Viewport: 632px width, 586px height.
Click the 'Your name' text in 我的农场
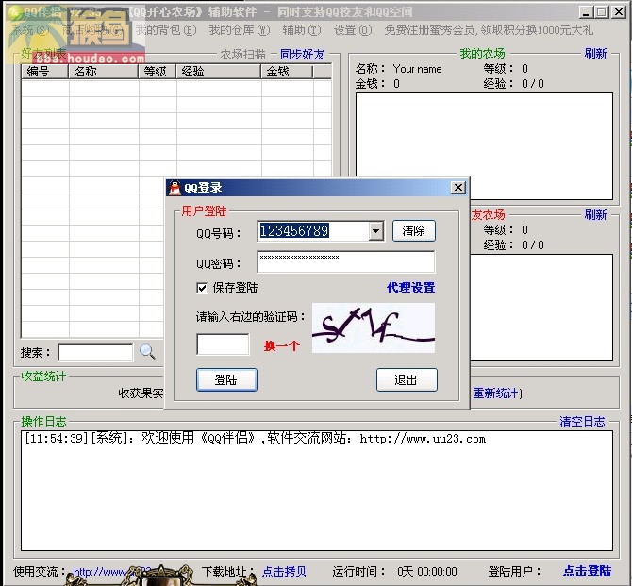(418, 69)
